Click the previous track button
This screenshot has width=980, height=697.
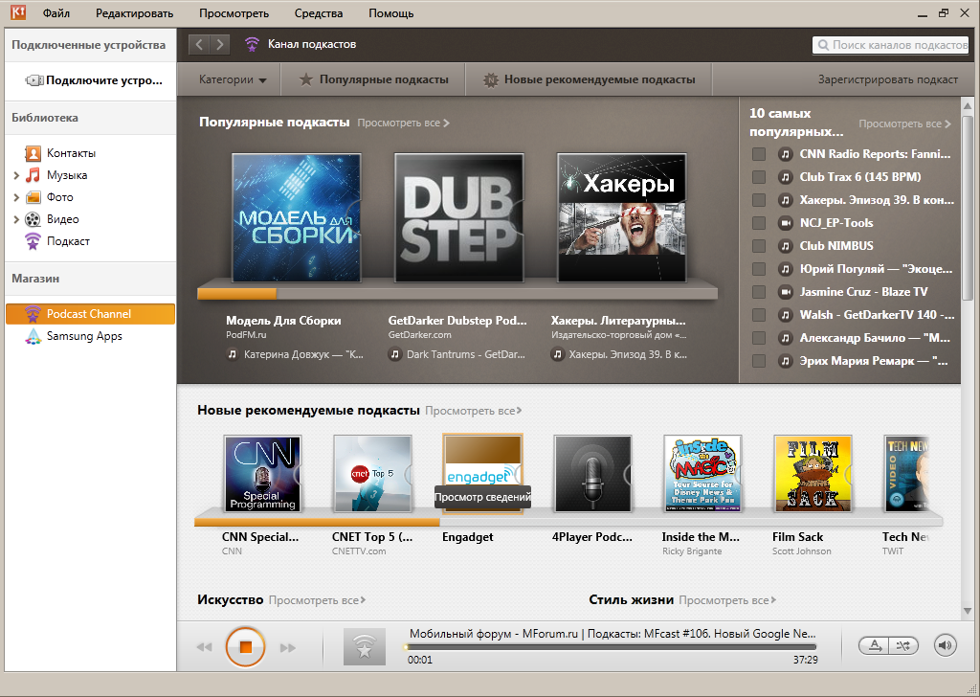pyautogui.click(x=204, y=647)
